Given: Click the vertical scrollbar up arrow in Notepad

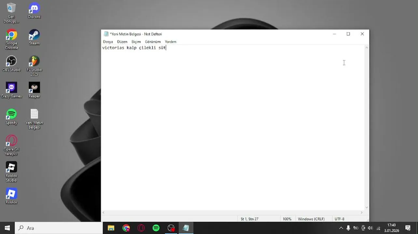Looking at the screenshot, I should (x=367, y=47).
